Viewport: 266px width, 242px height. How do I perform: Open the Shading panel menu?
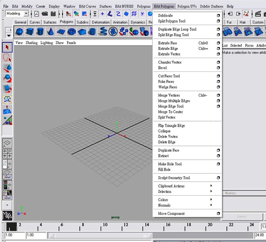pos(31,43)
